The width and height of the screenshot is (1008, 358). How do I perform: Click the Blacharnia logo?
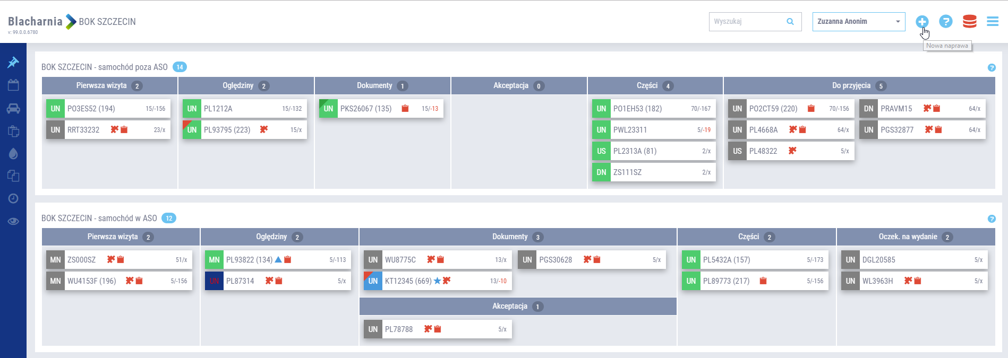point(35,22)
